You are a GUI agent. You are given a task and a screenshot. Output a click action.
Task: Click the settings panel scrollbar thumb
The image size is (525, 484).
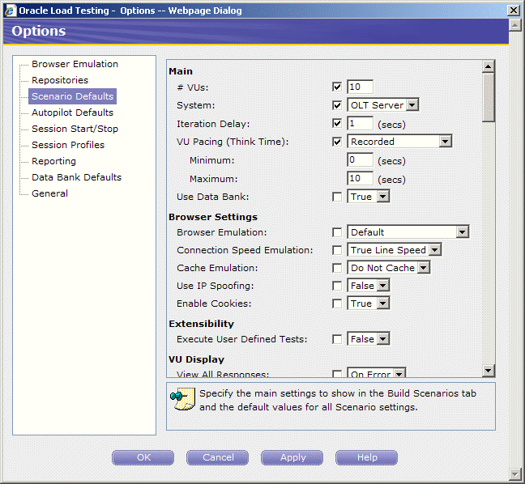coord(489,98)
